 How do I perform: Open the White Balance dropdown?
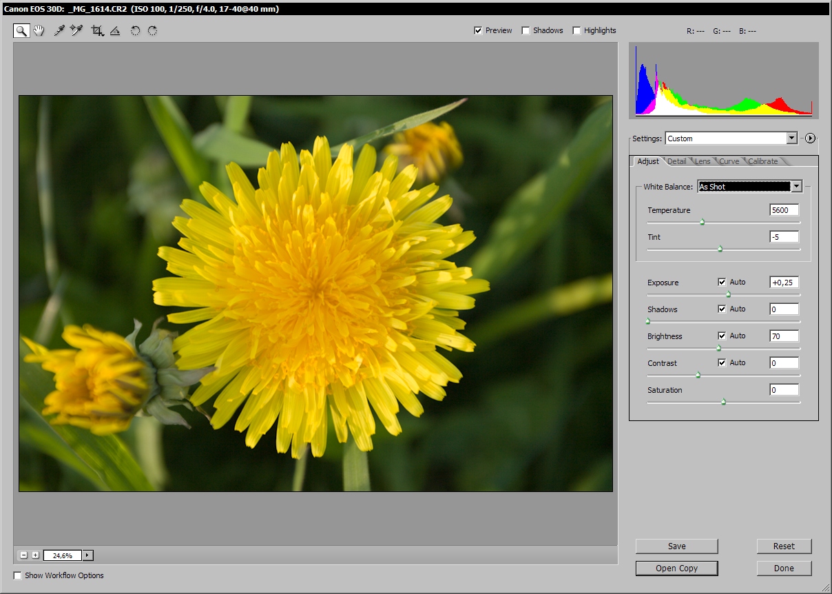pyautogui.click(x=750, y=186)
